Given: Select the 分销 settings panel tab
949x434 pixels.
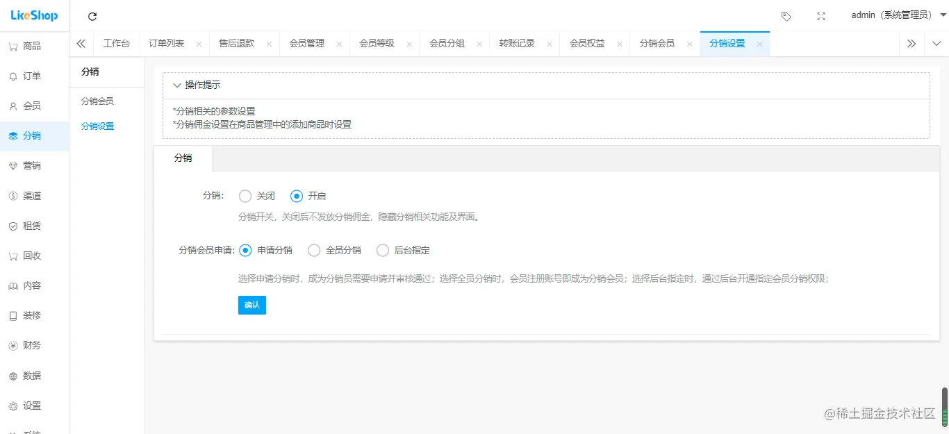Looking at the screenshot, I should [x=183, y=158].
